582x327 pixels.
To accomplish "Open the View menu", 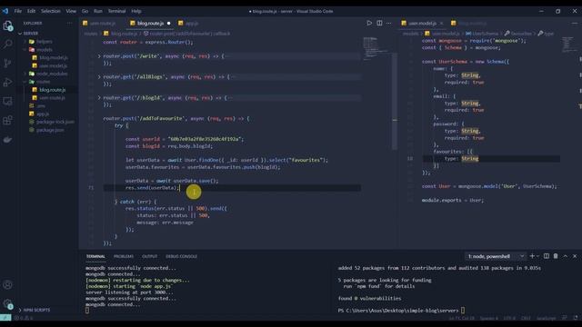I will (x=71, y=11).
